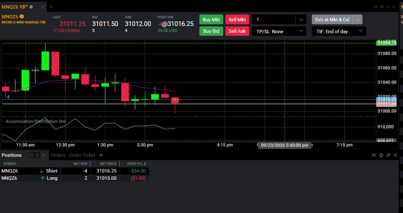Click the 34.00 USD position profit text
This screenshot has width=403, height=213.
point(167,31)
